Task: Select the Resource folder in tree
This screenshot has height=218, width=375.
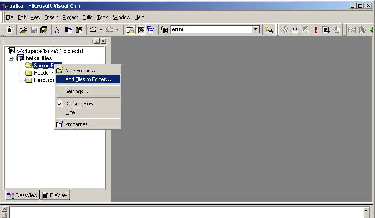Action: (43, 80)
